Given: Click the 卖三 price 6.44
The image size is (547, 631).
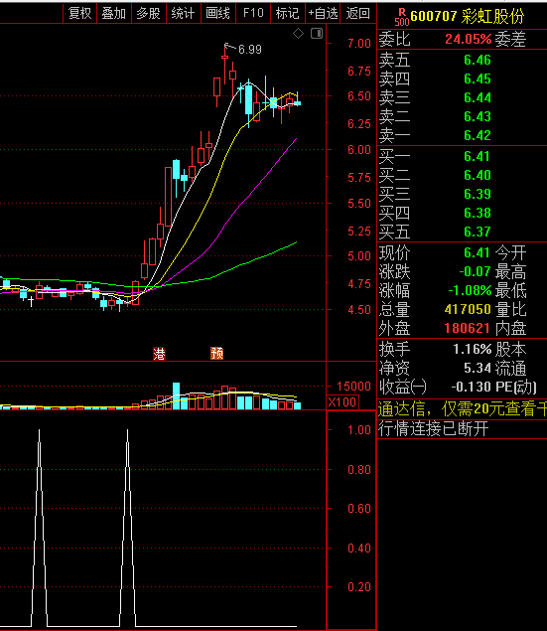Looking at the screenshot, I should pos(478,97).
